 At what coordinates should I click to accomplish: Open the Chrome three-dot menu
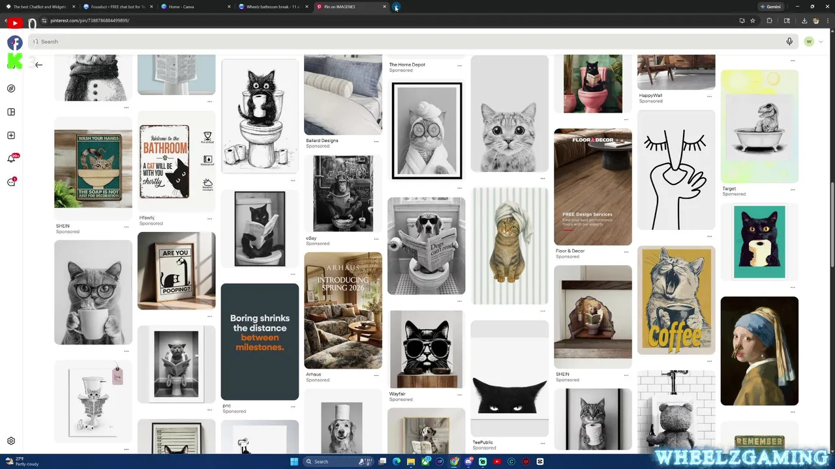click(827, 21)
